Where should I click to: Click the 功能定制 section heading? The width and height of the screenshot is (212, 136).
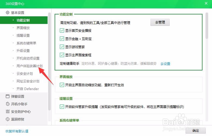pyautogui.click(x=66, y=14)
